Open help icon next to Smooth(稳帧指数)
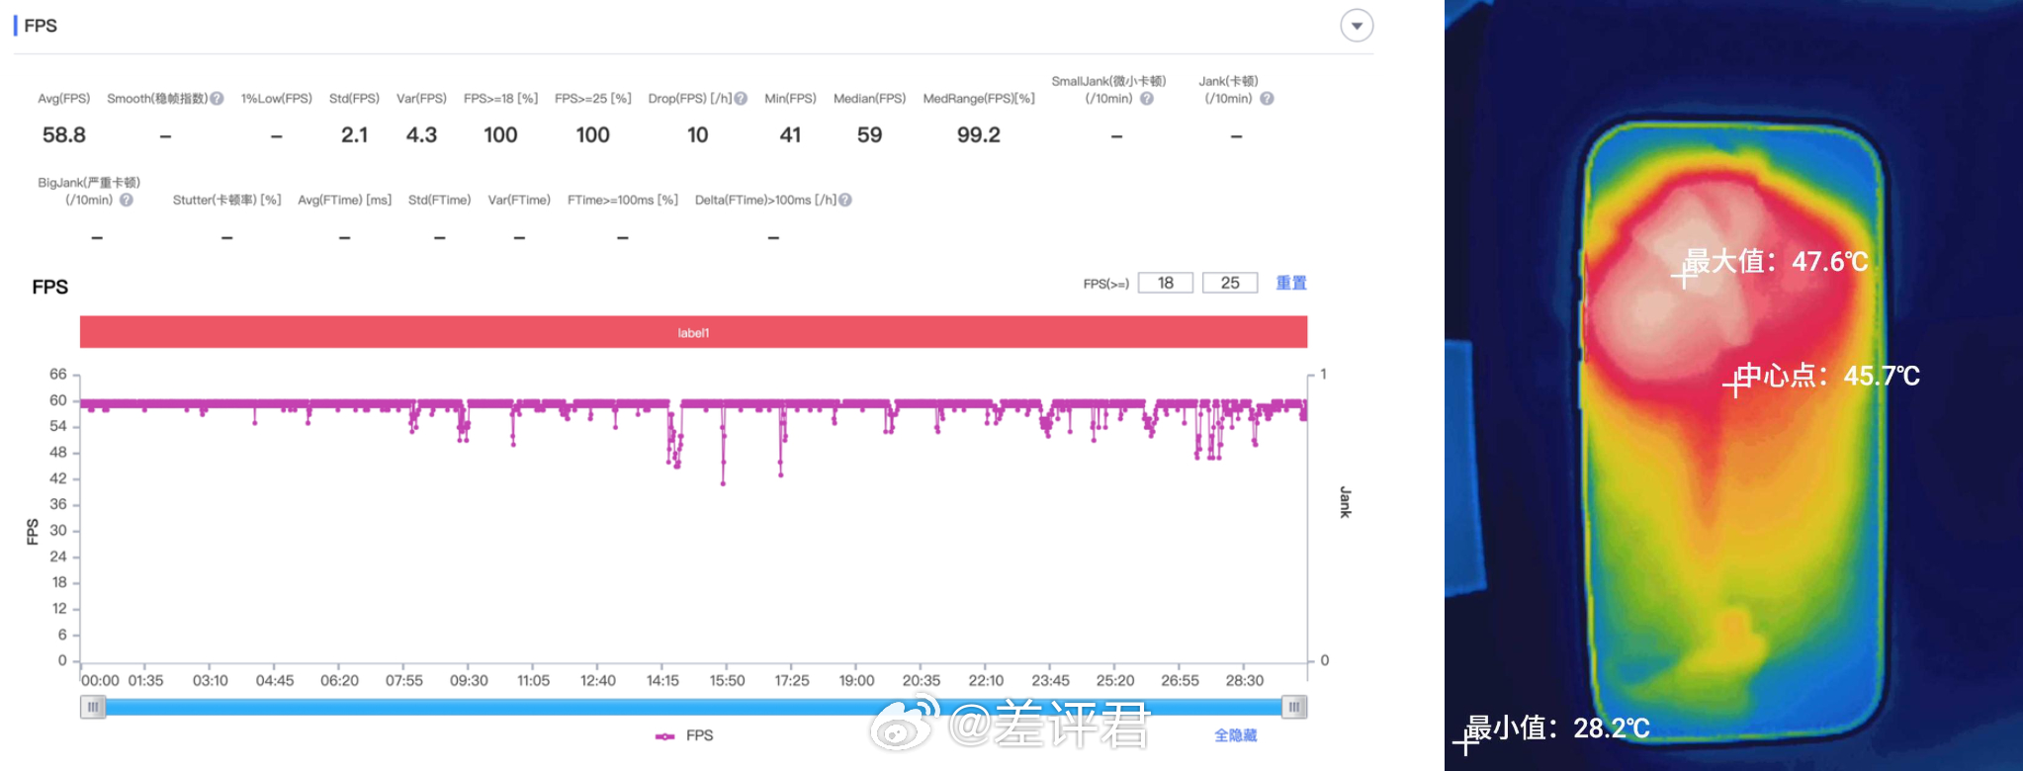Image resolution: width=2023 pixels, height=771 pixels. [218, 99]
